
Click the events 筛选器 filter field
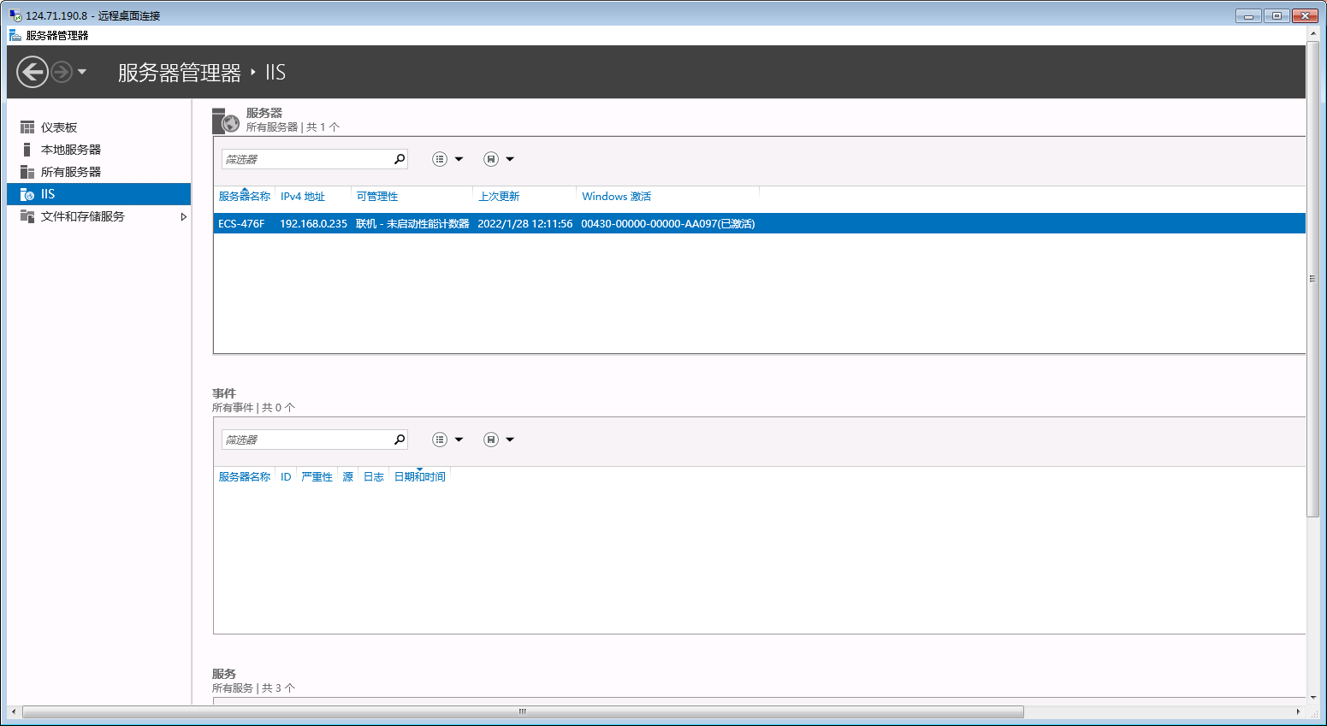306,440
